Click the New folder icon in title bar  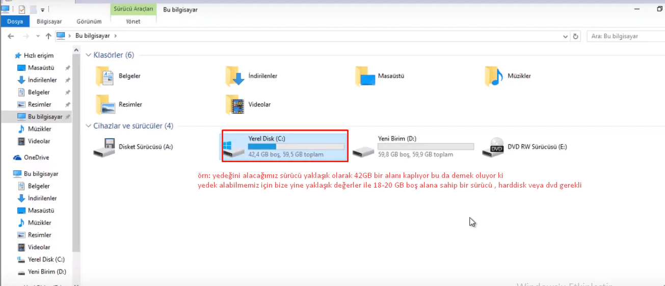(33, 9)
